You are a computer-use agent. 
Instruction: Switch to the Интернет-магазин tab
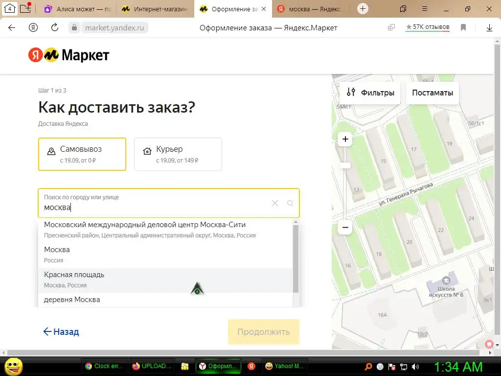[x=155, y=9]
